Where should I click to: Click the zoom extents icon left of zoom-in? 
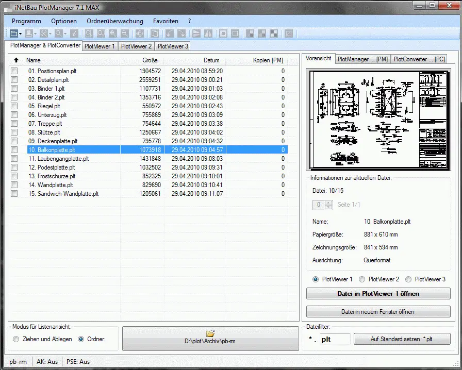coord(101,33)
